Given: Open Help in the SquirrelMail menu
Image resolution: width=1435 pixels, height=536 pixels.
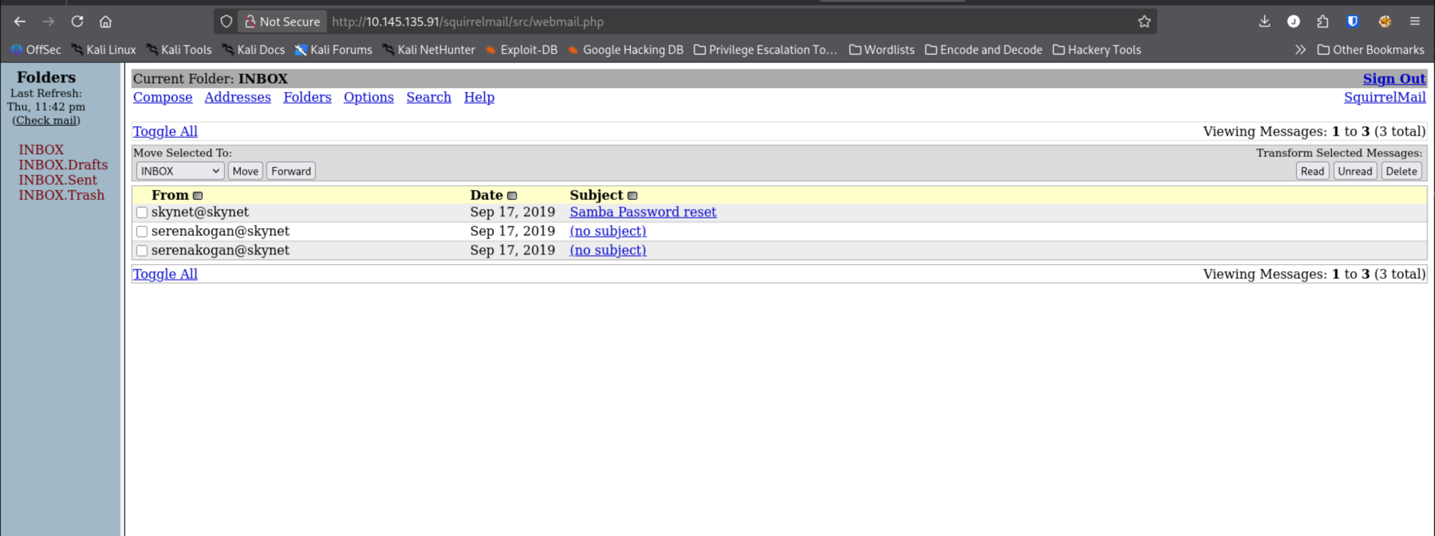Looking at the screenshot, I should click(x=479, y=98).
